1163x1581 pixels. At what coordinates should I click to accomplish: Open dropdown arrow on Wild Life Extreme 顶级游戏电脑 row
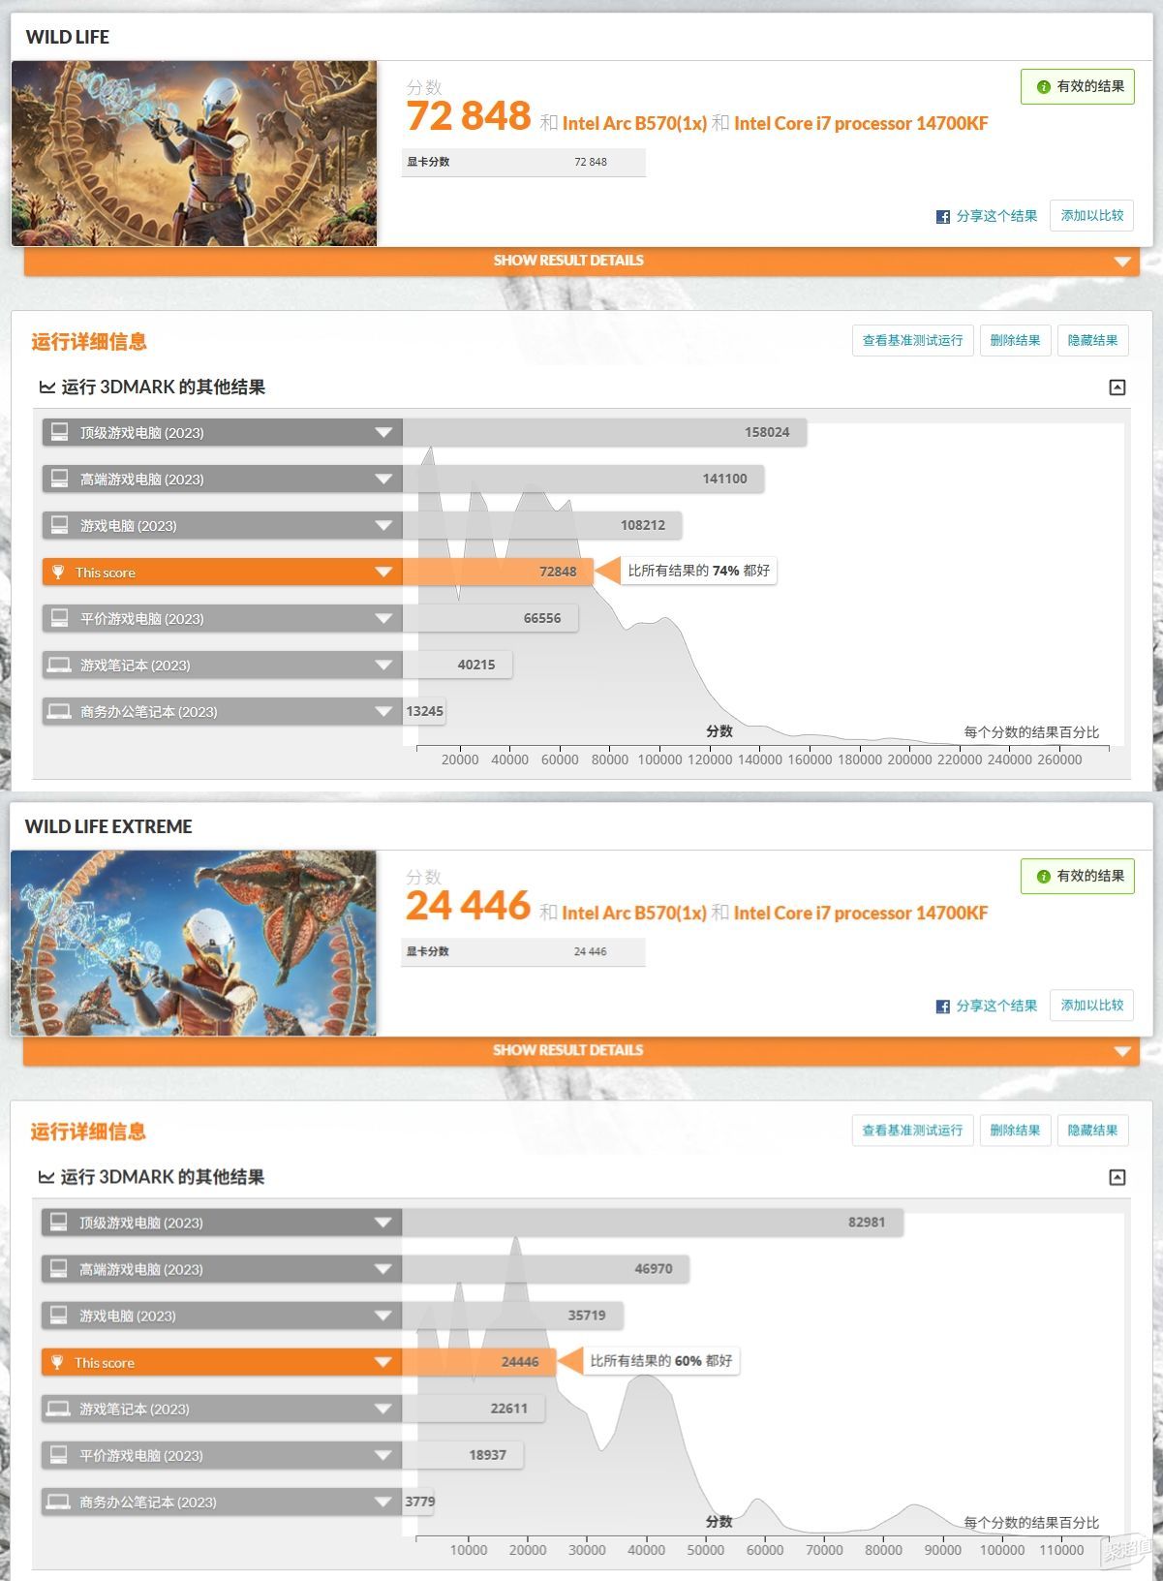383,1223
